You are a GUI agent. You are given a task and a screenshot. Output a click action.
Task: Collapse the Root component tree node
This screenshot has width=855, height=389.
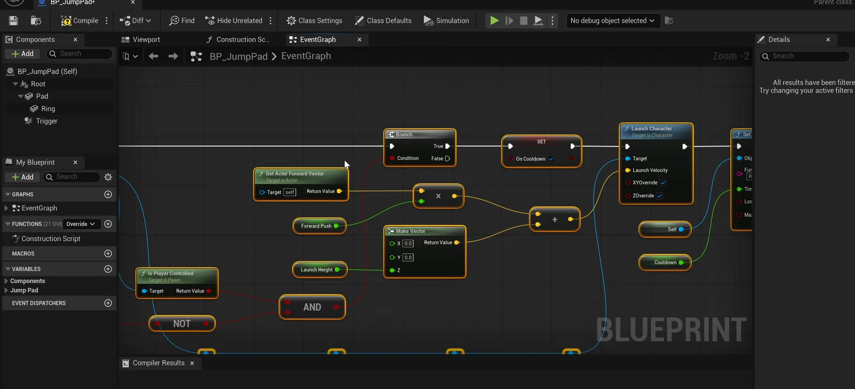15,84
